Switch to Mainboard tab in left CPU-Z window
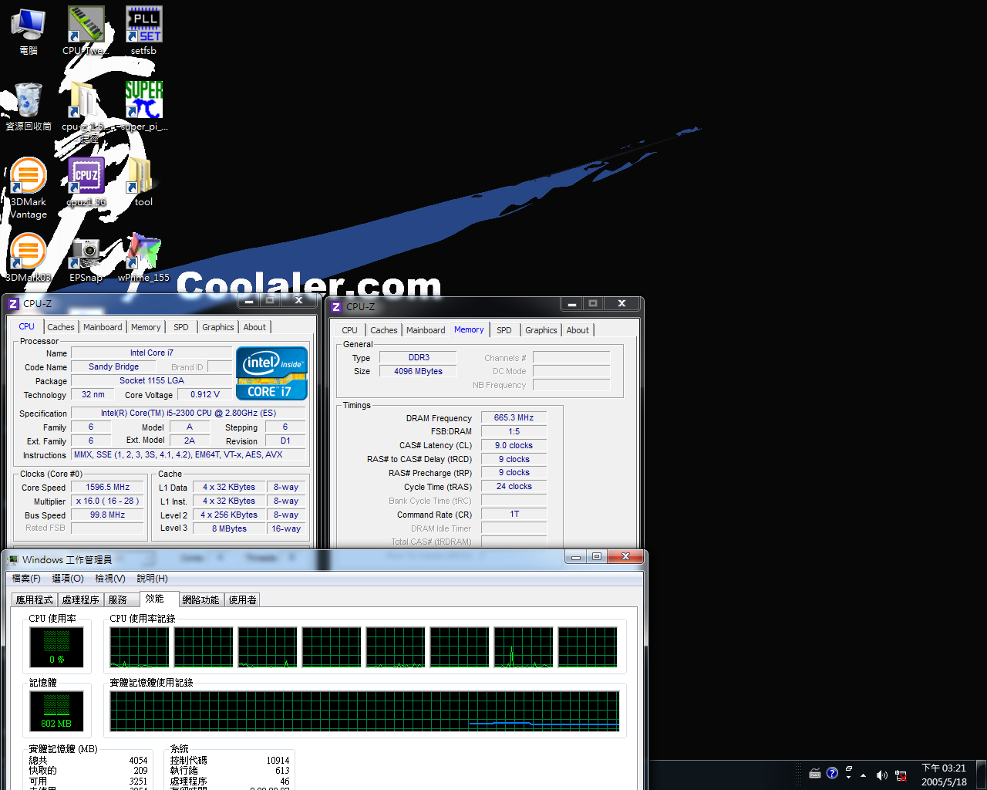 (103, 327)
